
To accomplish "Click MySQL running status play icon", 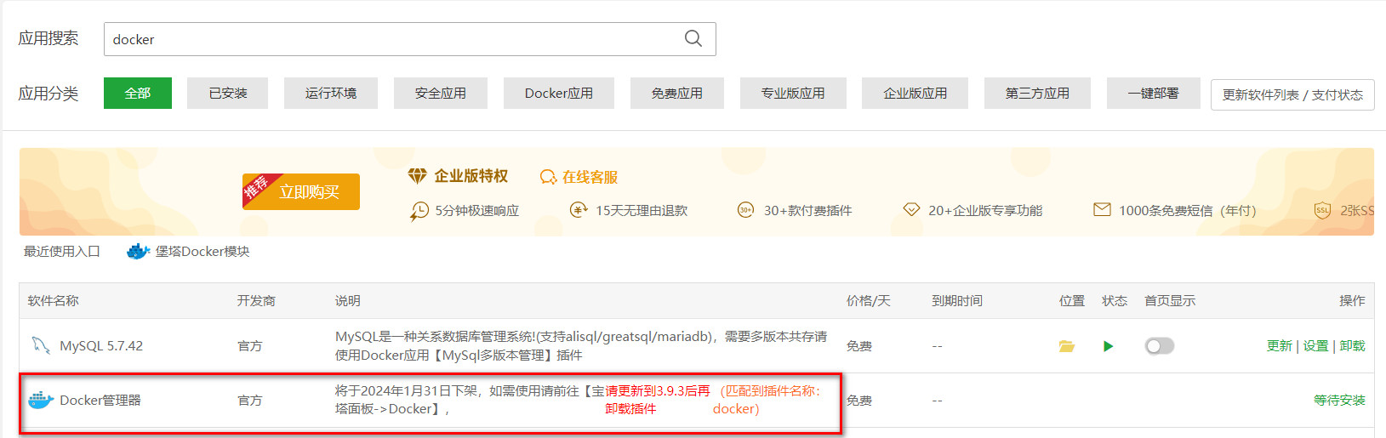I will click(x=1108, y=346).
